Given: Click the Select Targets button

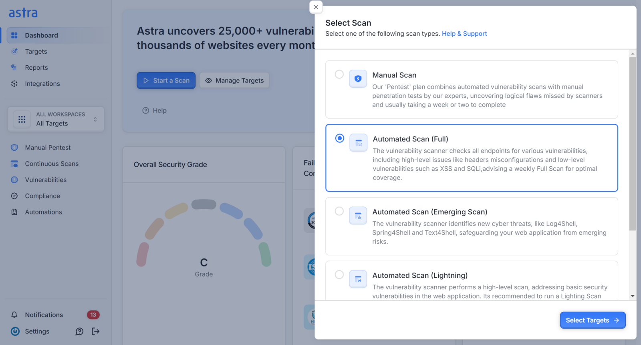Looking at the screenshot, I should click(593, 320).
